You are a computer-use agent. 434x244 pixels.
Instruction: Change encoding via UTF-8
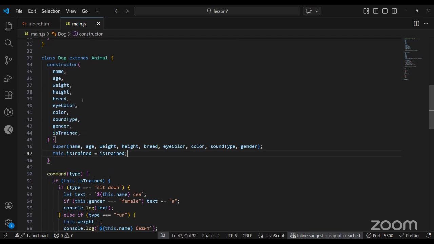click(x=231, y=235)
